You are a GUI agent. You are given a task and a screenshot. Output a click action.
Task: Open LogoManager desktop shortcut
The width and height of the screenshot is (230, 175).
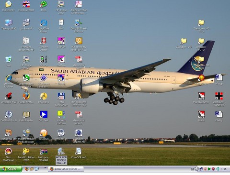(x=26, y=78)
